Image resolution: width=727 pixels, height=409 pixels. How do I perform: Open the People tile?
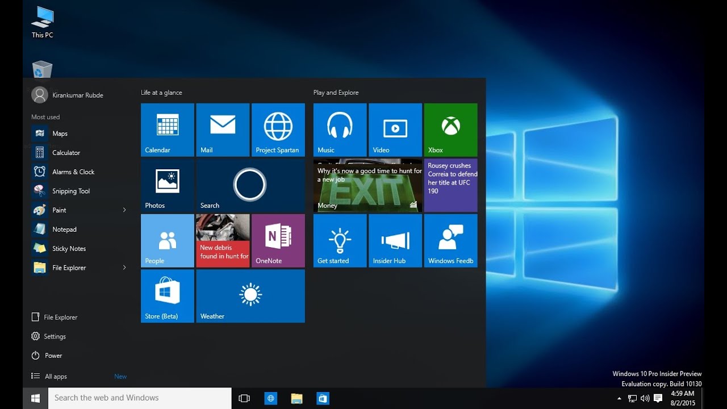168,241
